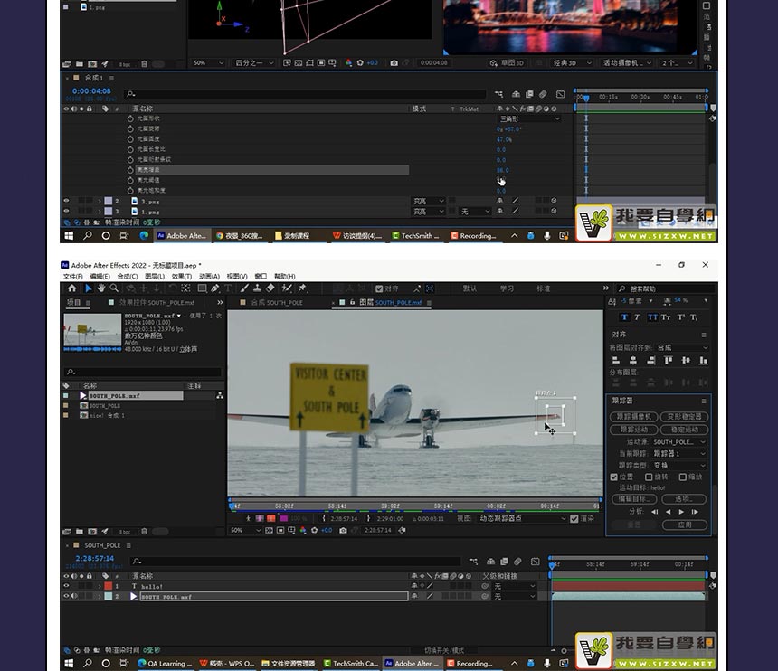Hide the SOUTH_POLE.mxf layer in the timeline
Image resolution: width=778 pixels, height=671 pixels.
tap(66, 596)
